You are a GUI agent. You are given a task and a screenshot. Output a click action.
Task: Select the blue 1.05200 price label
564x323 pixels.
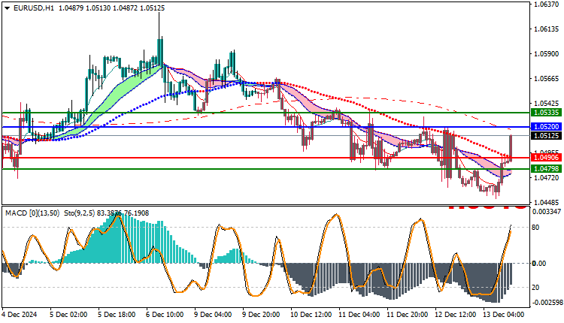[x=546, y=126]
